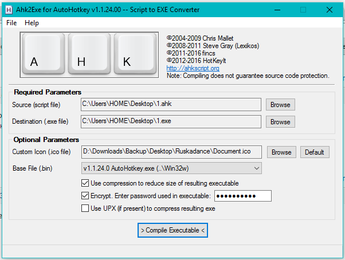Click the 'Custom Icon (.ico file)' label
The image size is (345, 260).
[41, 152]
